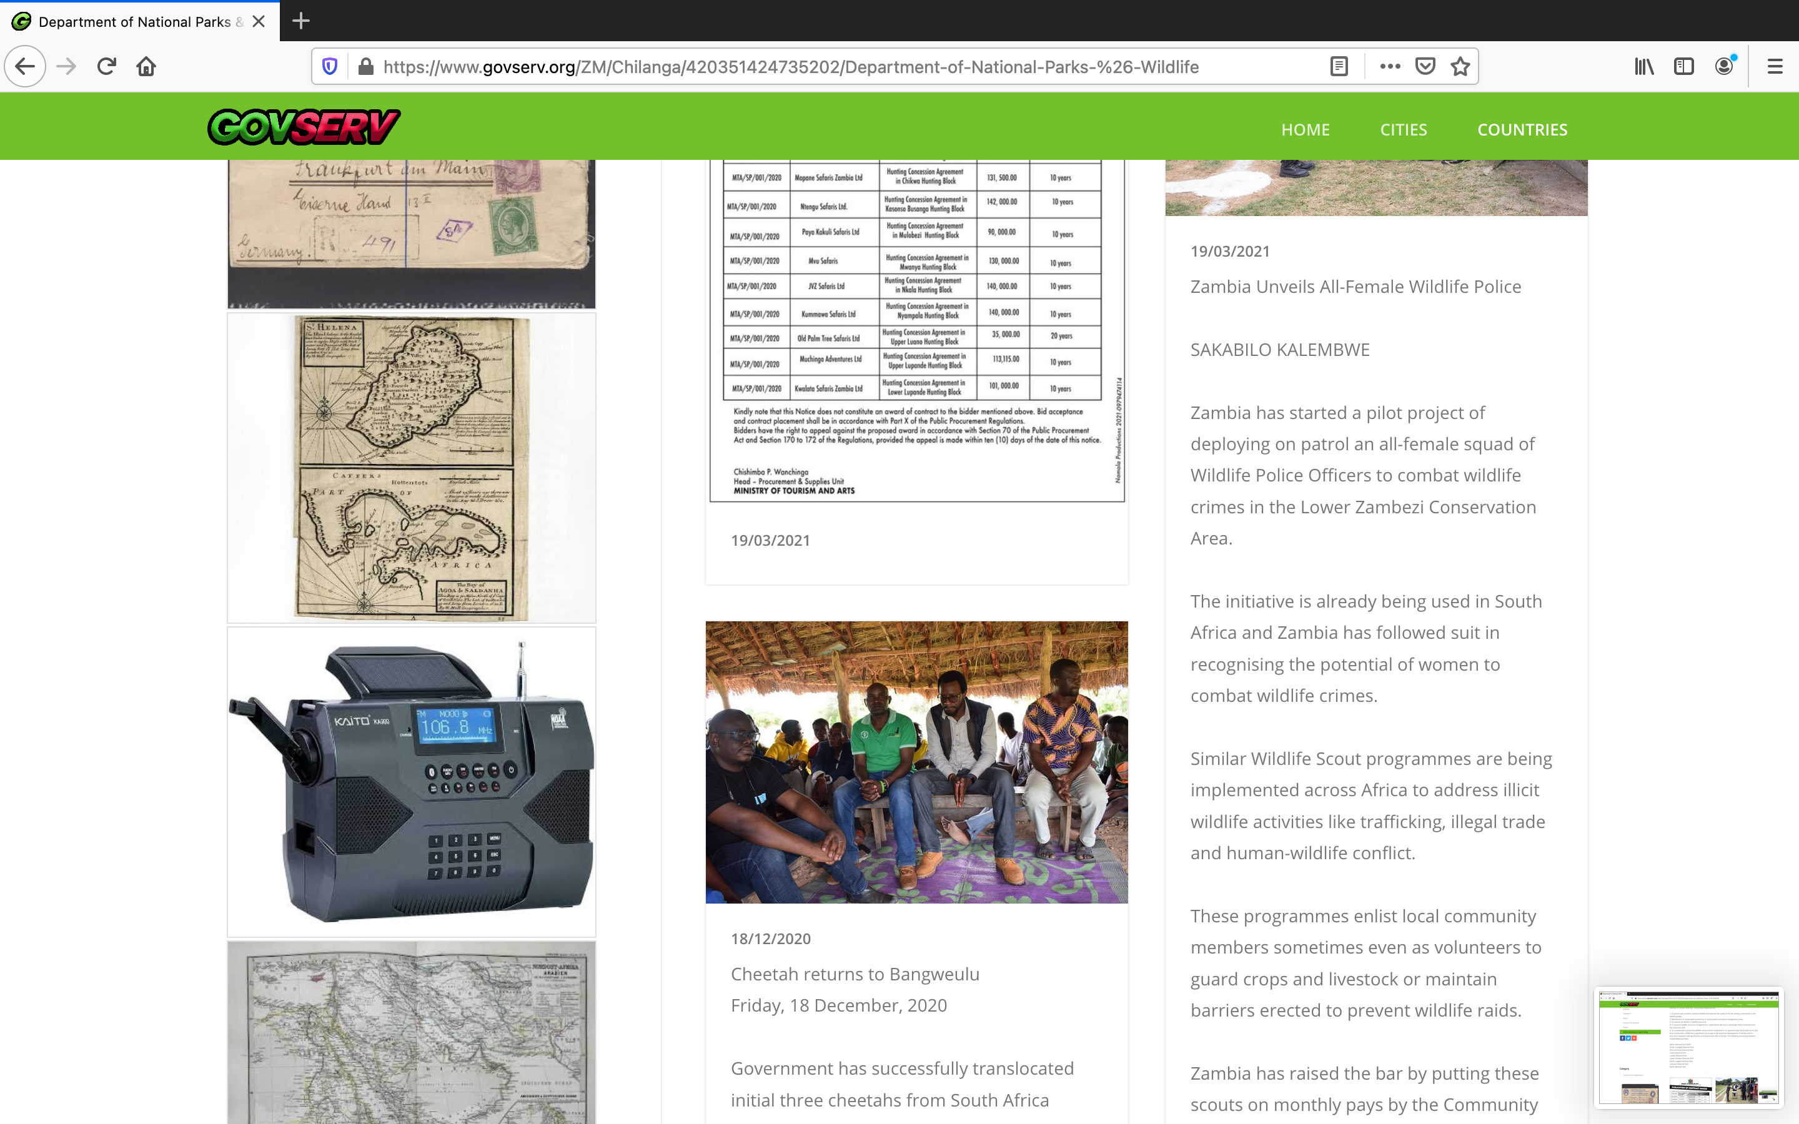This screenshot has width=1799, height=1124.
Task: Open the St. Helena antique map image
Action: pyautogui.click(x=411, y=468)
